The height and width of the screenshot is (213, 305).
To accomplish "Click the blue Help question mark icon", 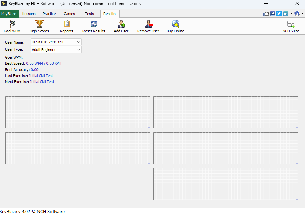I will [x=297, y=13].
